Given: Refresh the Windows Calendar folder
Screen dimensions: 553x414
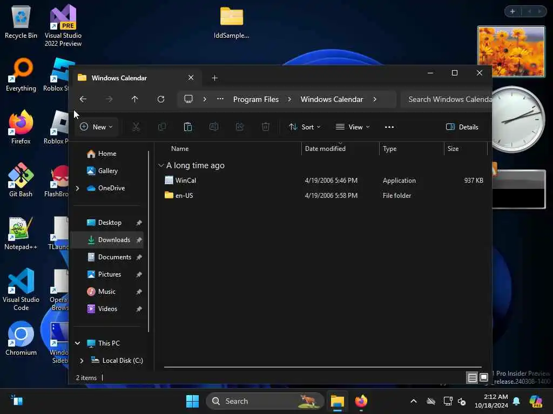Looking at the screenshot, I should coord(161,99).
